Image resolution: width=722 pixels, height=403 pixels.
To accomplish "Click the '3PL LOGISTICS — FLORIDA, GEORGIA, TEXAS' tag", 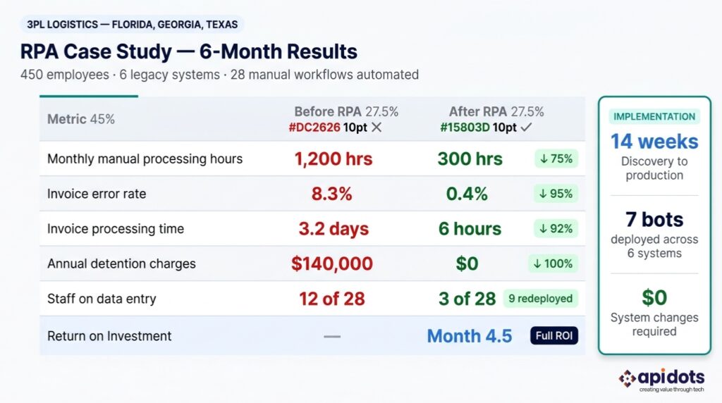I will (x=132, y=25).
